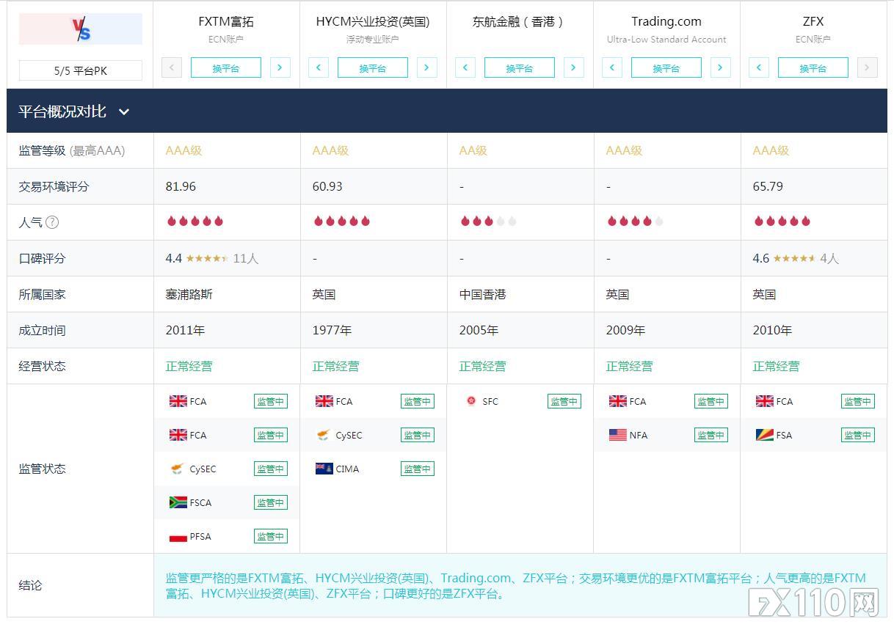Image resolution: width=894 pixels, height=627 pixels.
Task: Click FXTM富拓 popularity flame rating
Action: click(x=195, y=221)
